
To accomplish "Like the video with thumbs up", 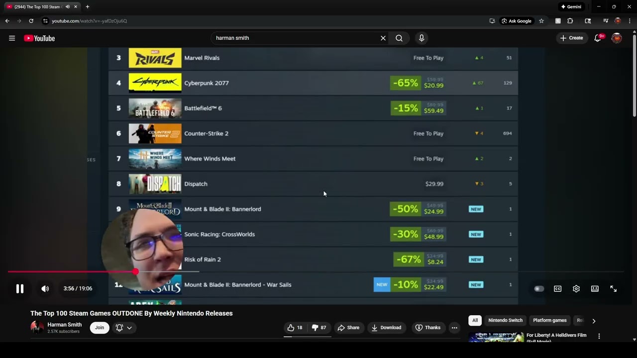I will pos(295,328).
